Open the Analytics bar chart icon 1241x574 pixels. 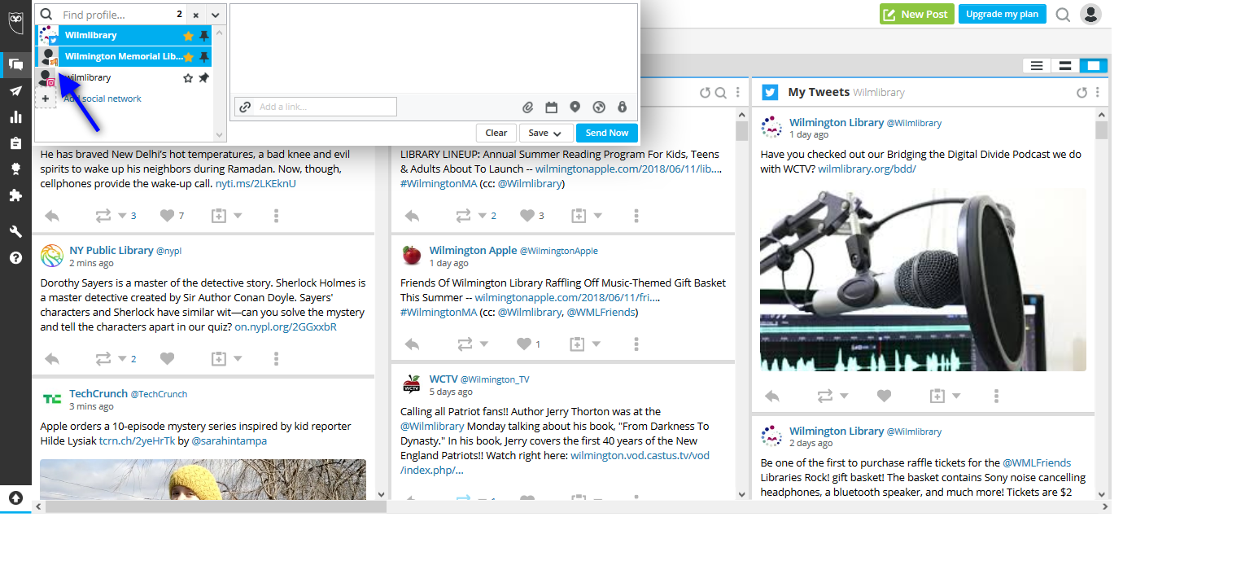(x=15, y=117)
